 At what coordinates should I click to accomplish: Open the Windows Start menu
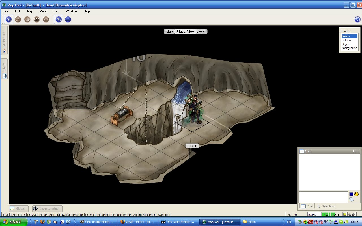tap(14, 222)
